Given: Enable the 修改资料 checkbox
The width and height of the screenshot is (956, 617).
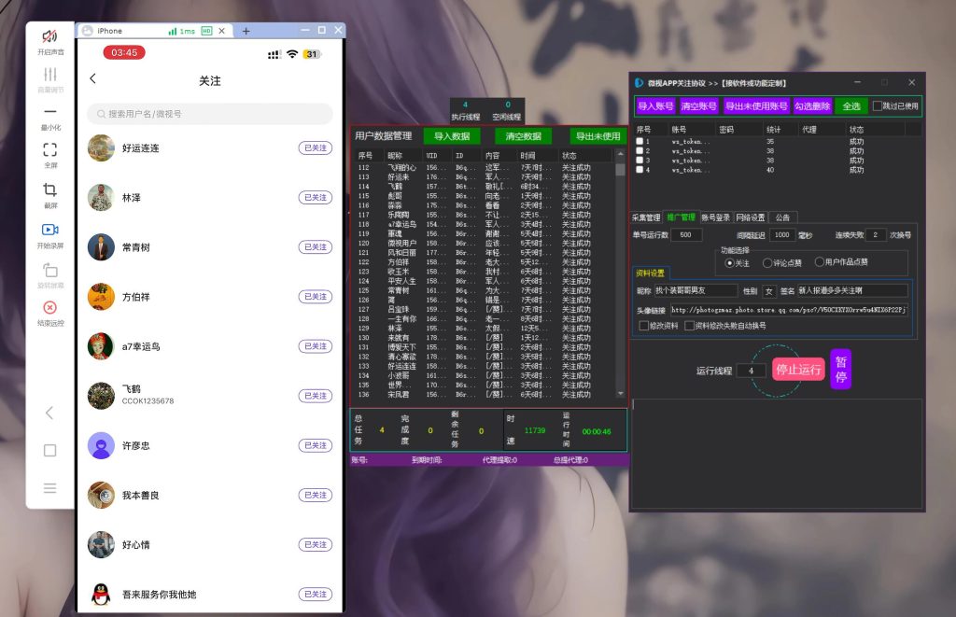Looking at the screenshot, I should tap(643, 326).
